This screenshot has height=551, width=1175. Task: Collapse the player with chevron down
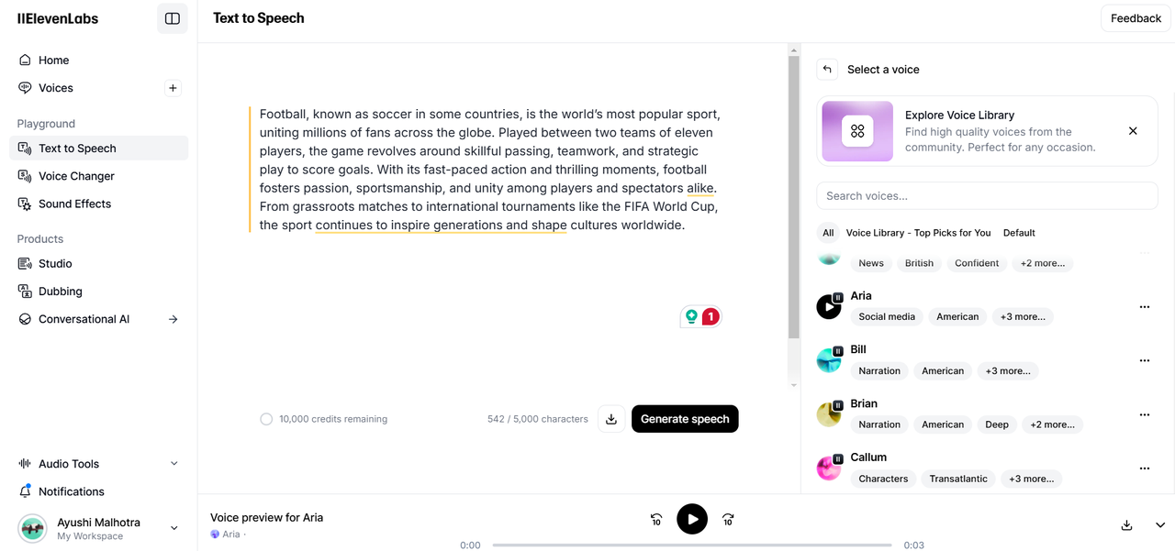pyautogui.click(x=1160, y=525)
